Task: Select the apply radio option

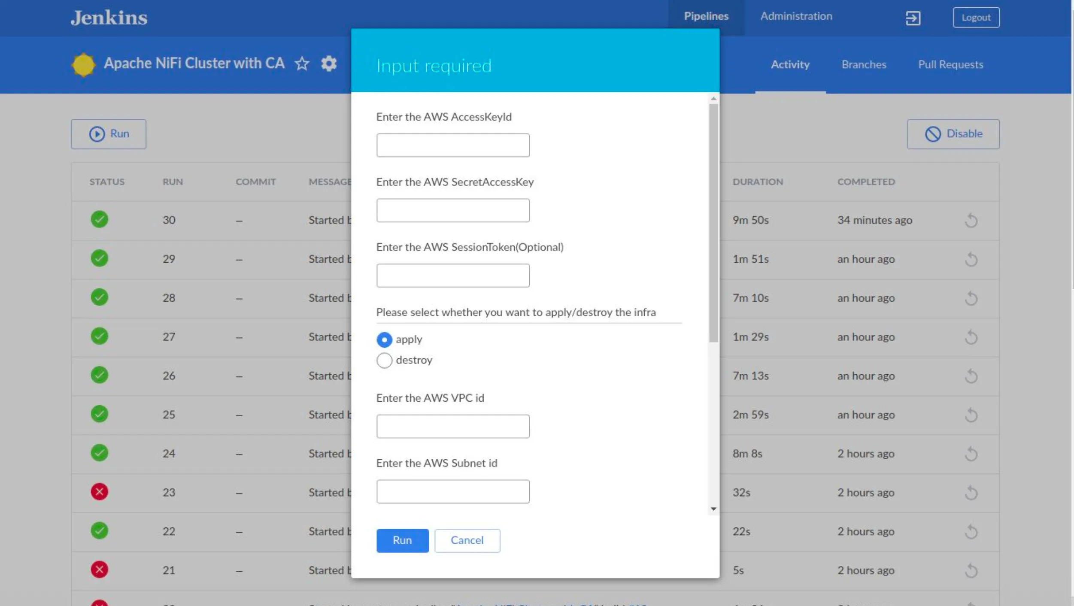Action: (384, 339)
